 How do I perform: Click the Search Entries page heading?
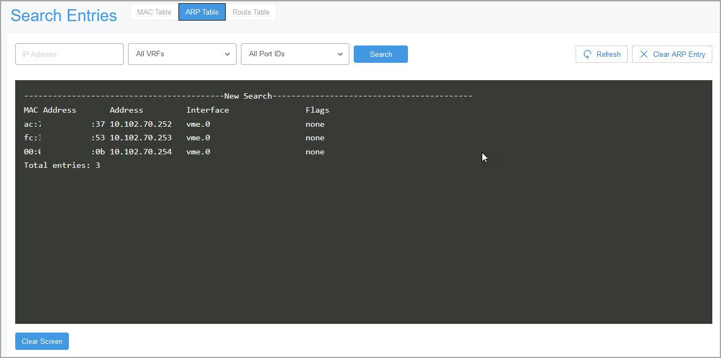pyautogui.click(x=63, y=16)
